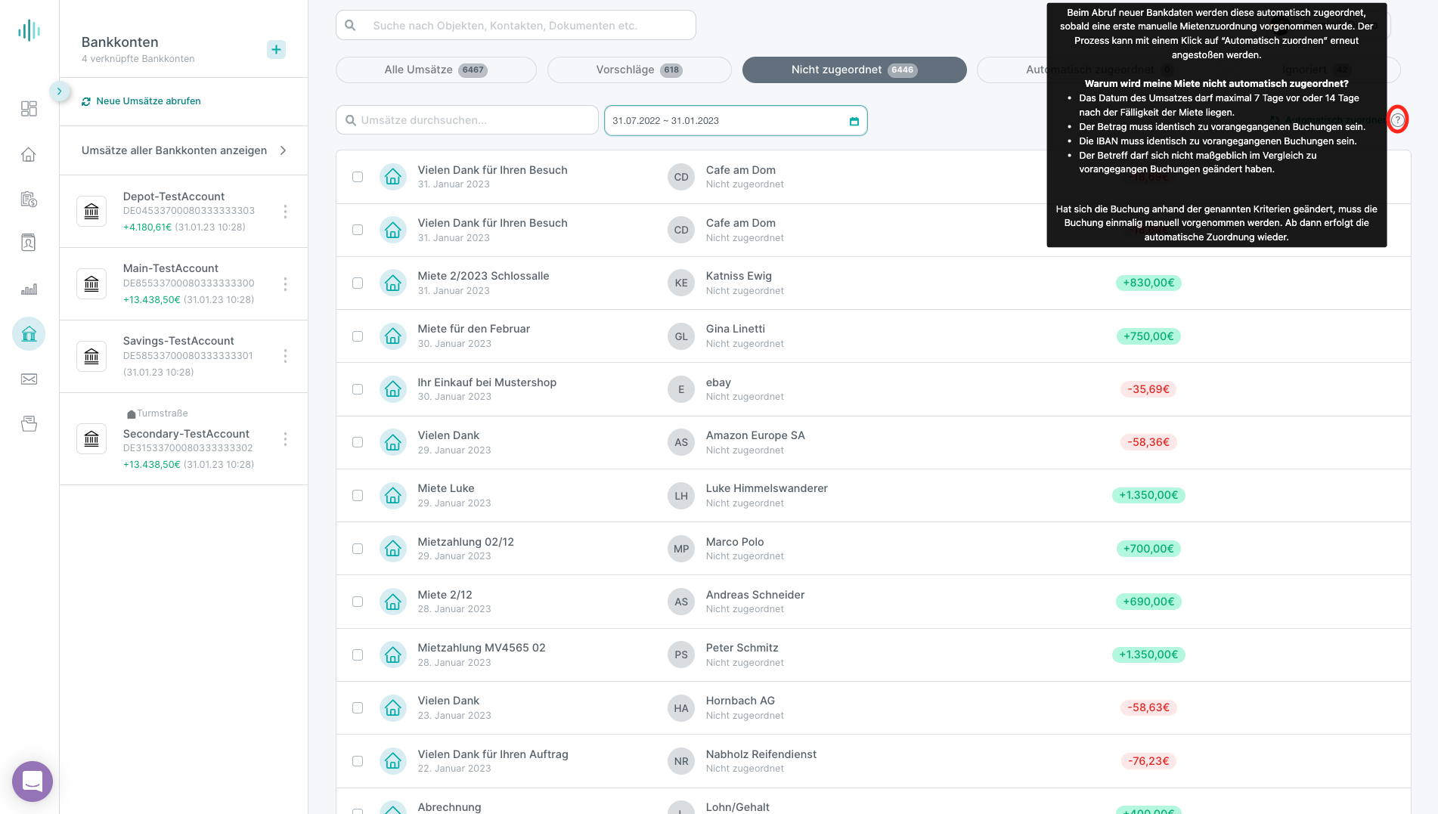1438x814 pixels.
Task: Click the +750,00€ amount badge
Action: (1148, 336)
